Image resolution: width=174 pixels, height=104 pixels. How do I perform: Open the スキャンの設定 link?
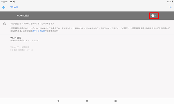pyautogui.click(x=39, y=31)
